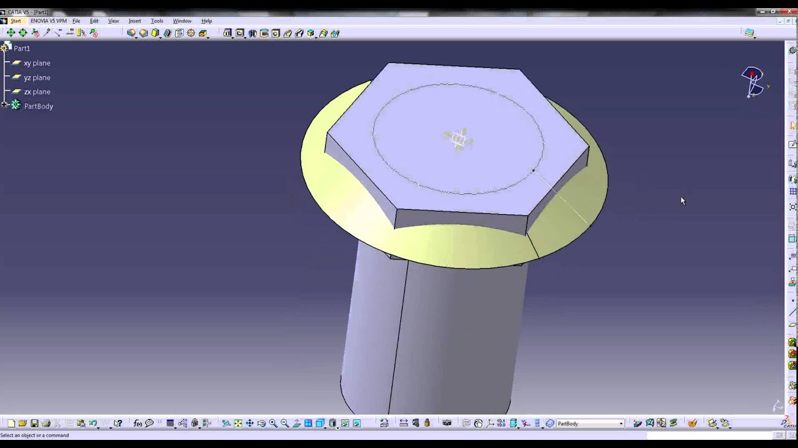The height and width of the screenshot is (448, 798).
Task: Select the xy plane tree item
Action: pyautogui.click(x=37, y=63)
